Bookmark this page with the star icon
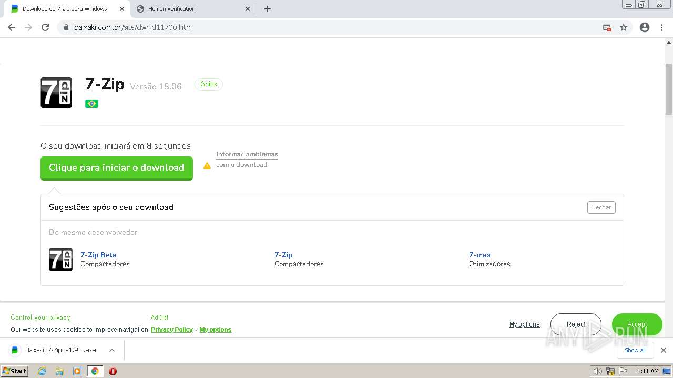 [624, 27]
